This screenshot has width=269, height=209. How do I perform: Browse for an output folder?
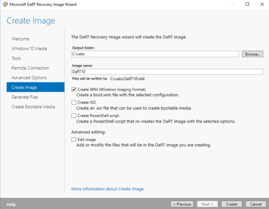[x=252, y=54]
